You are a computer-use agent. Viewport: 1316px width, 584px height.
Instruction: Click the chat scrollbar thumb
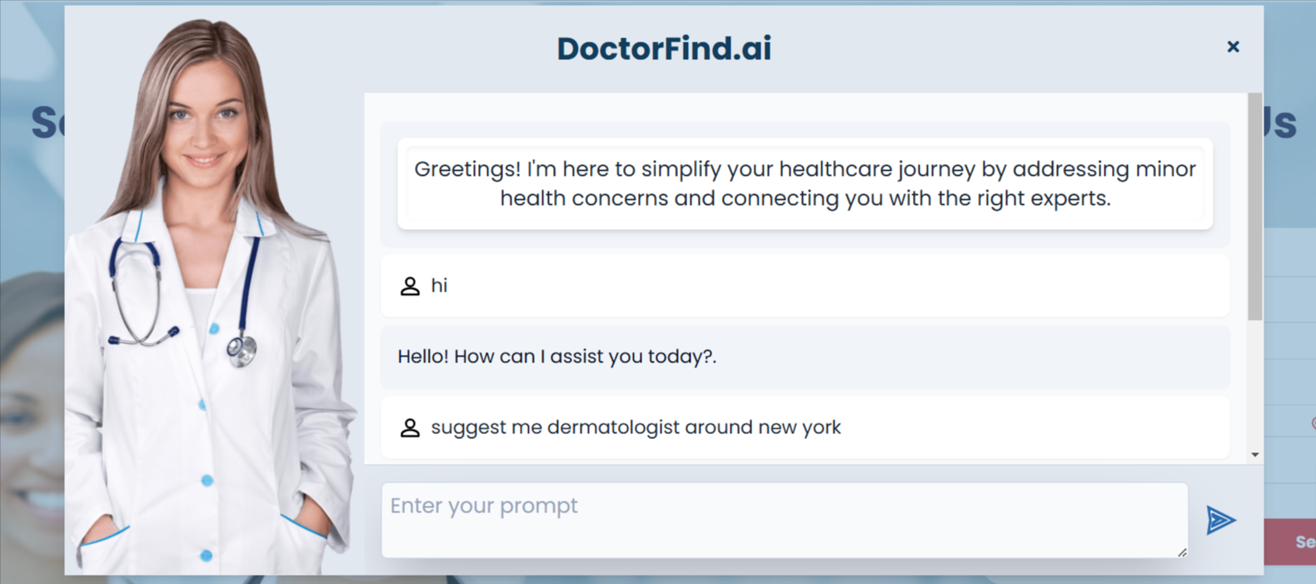(x=1254, y=208)
